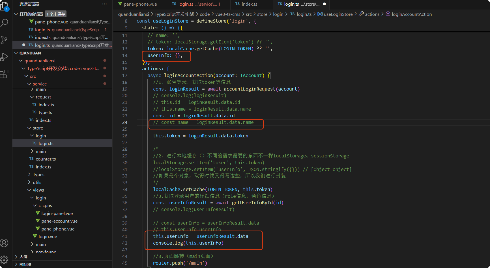The height and width of the screenshot is (268, 490).
Task: Collapse the c-cpns folder
Action: coord(35,205)
